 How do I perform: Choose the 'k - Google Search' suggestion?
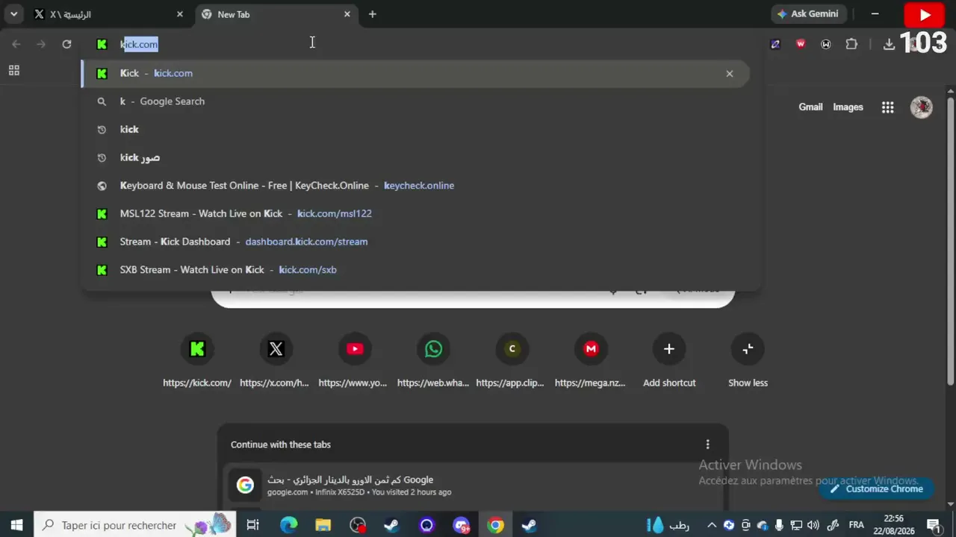[415, 101]
